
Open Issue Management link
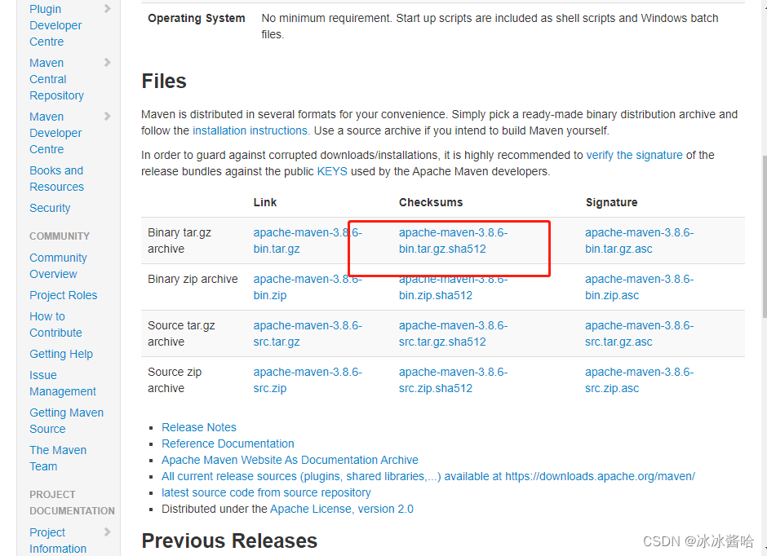coord(63,383)
